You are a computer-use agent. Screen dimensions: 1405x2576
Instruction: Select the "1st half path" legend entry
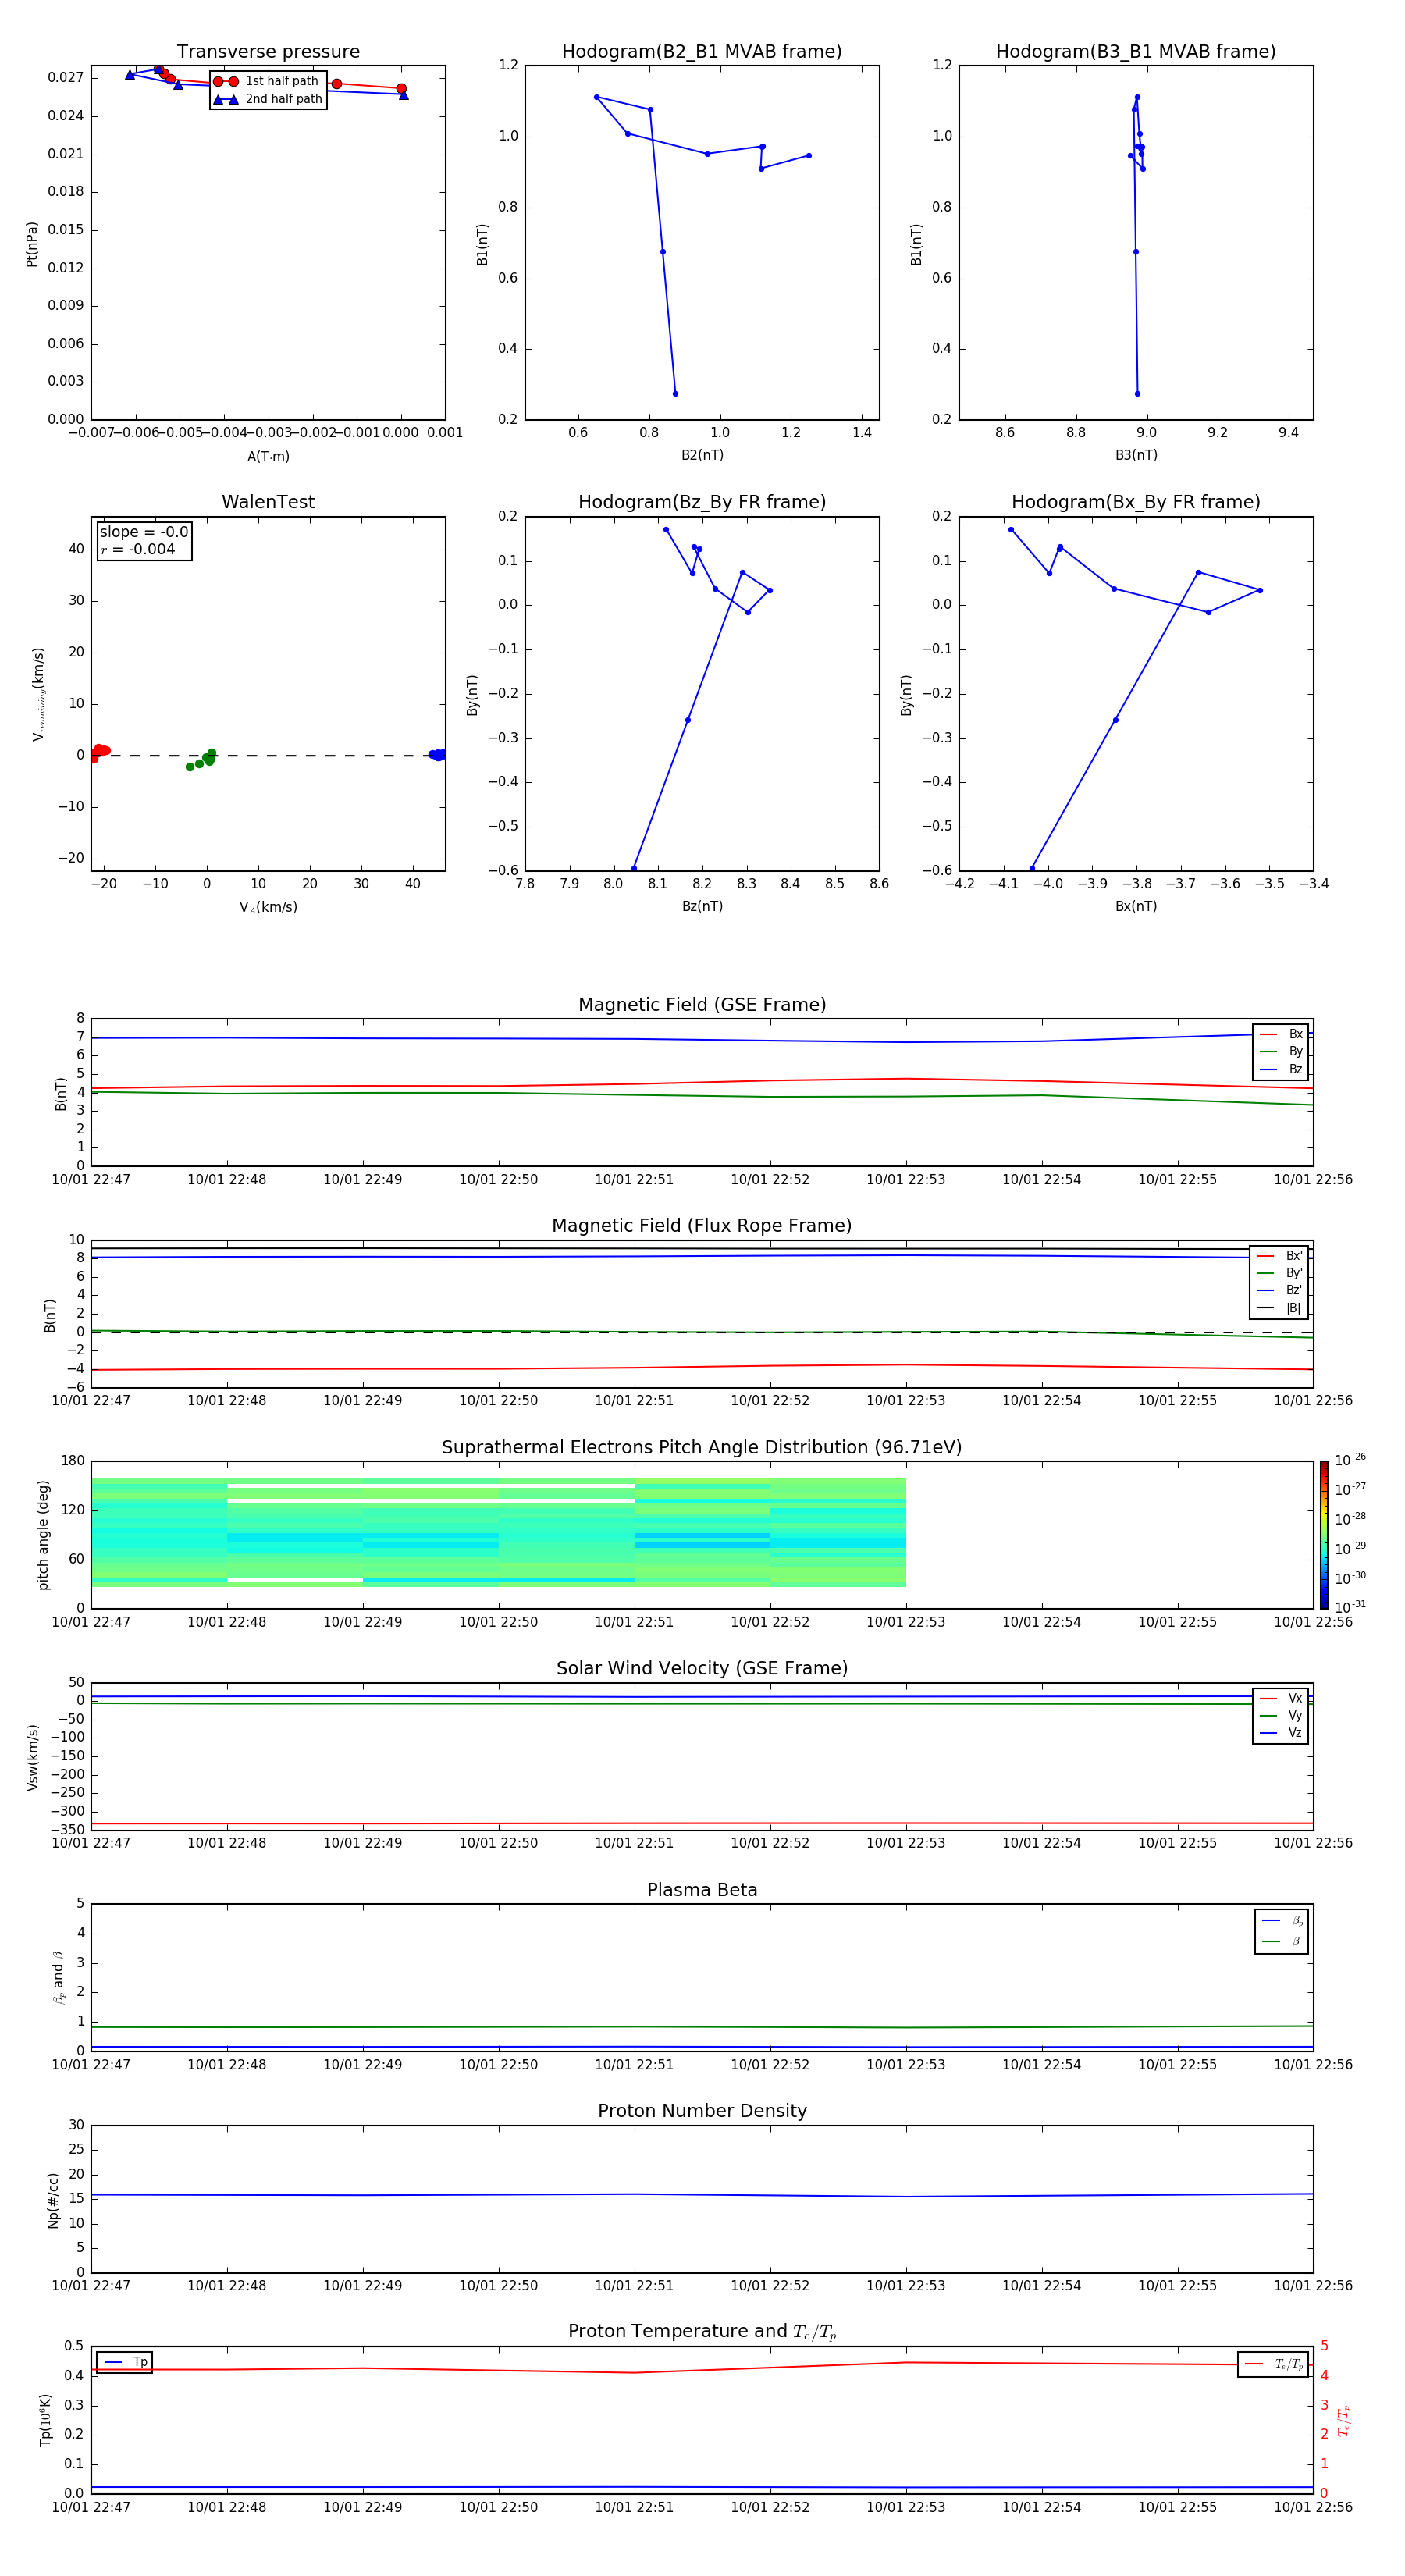coord(267,81)
